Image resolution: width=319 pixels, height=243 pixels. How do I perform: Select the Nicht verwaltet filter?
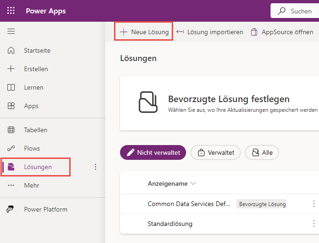(x=153, y=152)
